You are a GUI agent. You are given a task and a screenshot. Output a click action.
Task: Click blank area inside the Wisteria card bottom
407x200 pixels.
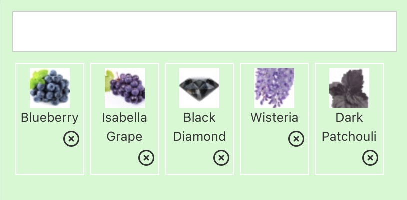coord(274,161)
